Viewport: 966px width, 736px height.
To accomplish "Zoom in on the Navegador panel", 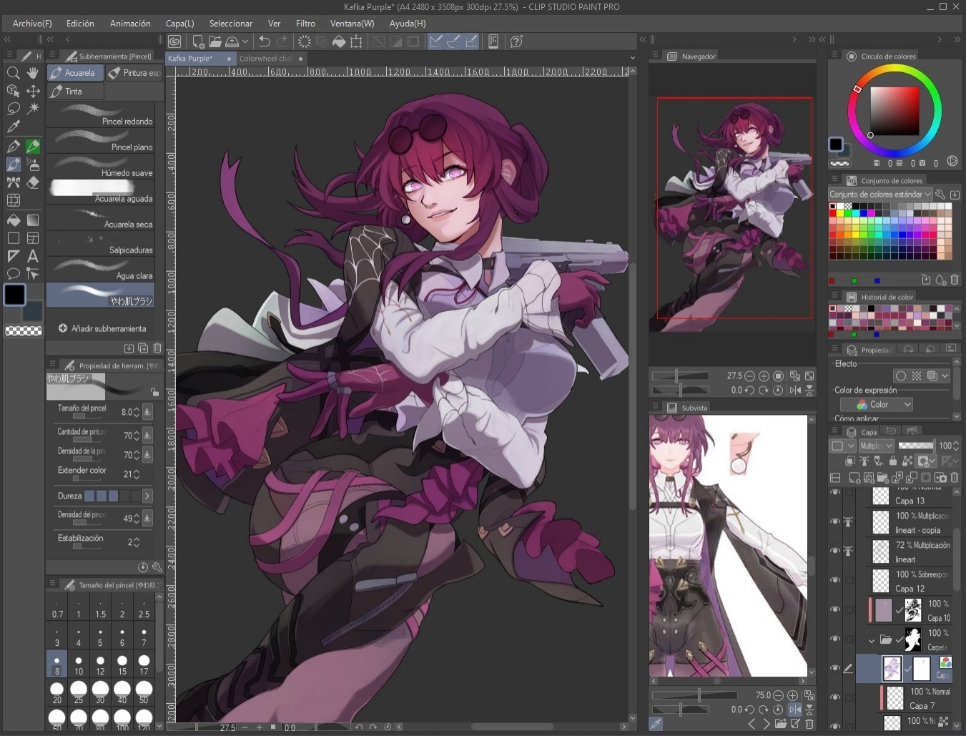I will pyautogui.click(x=764, y=376).
